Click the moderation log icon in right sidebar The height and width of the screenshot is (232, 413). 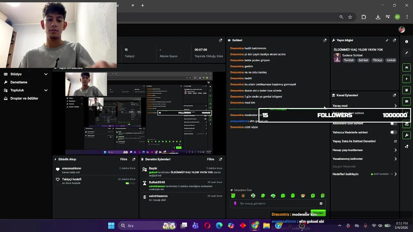pyautogui.click(x=407, y=90)
